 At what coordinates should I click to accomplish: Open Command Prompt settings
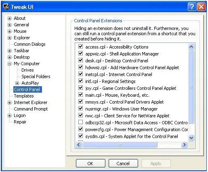click(x=31, y=109)
